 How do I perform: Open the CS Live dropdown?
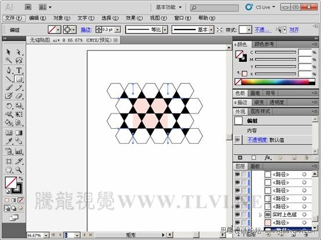(265, 8)
